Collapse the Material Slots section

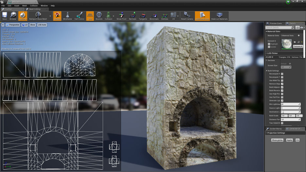[x=266, y=31]
